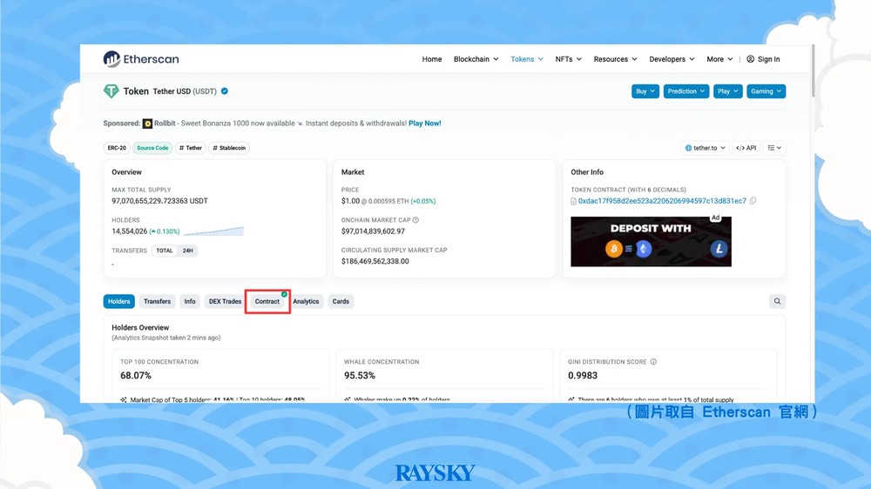
Task: Click the holders trend sparkline chart
Action: 214,231
